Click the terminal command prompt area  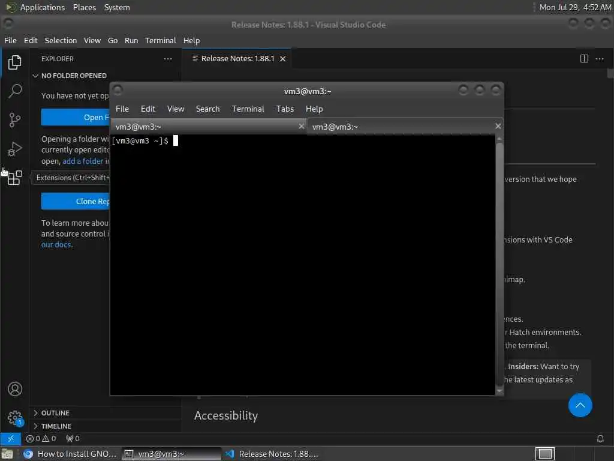[x=302, y=265]
